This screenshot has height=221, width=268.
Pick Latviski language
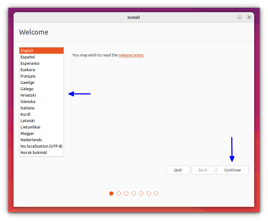[x=41, y=121]
